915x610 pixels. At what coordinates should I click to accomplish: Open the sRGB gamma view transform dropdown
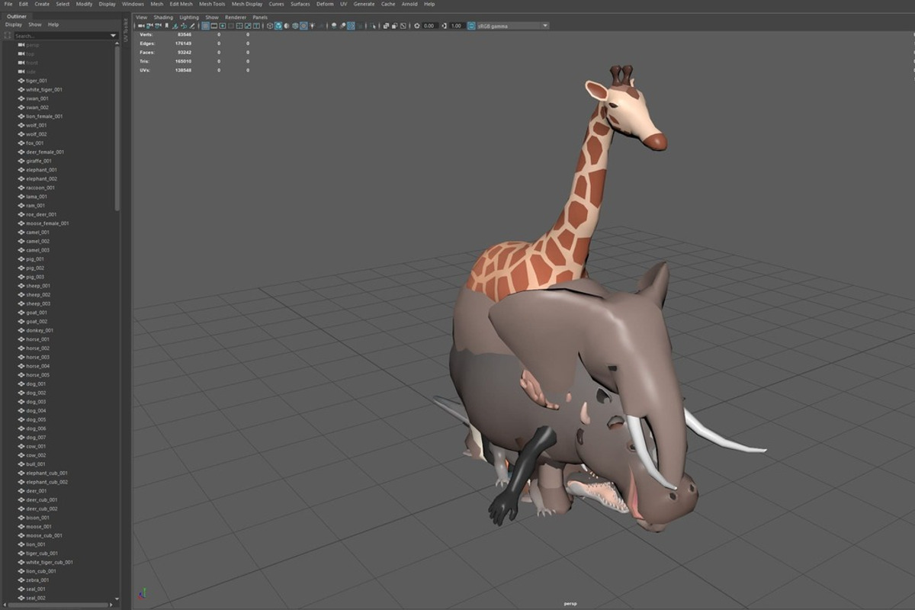point(513,26)
